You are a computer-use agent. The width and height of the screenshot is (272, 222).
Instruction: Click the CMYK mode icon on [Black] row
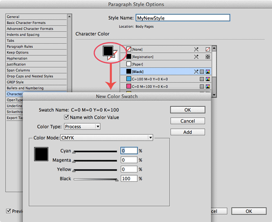click(x=208, y=72)
